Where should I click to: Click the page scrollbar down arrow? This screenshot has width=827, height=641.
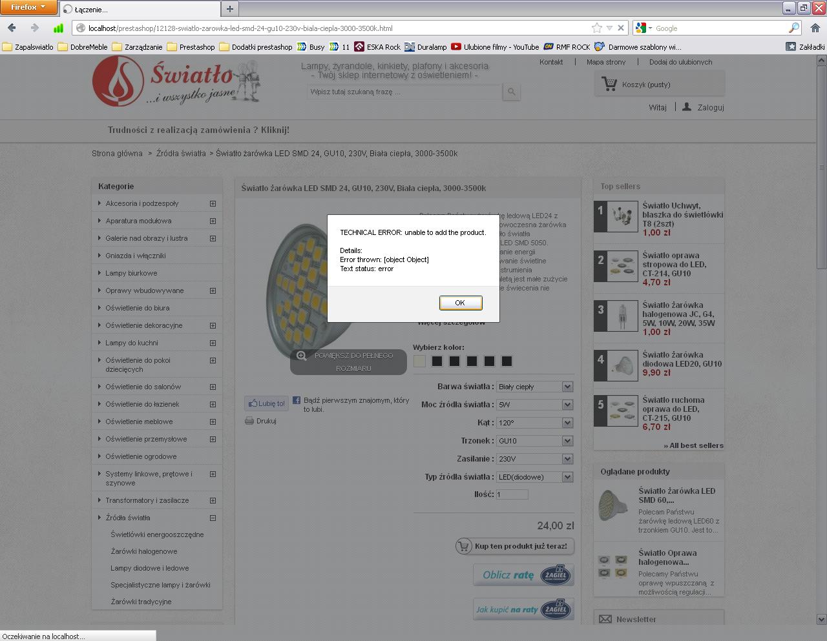[x=821, y=619]
